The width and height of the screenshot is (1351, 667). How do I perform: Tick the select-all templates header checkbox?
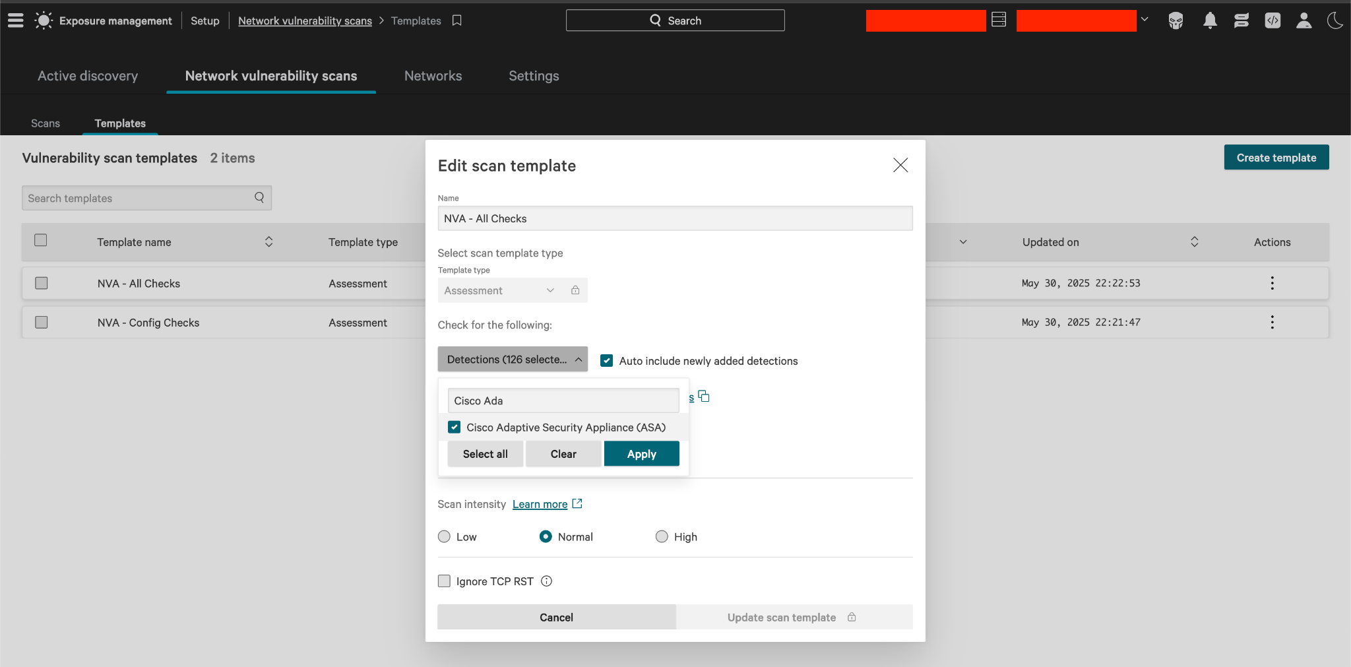pyautogui.click(x=41, y=240)
